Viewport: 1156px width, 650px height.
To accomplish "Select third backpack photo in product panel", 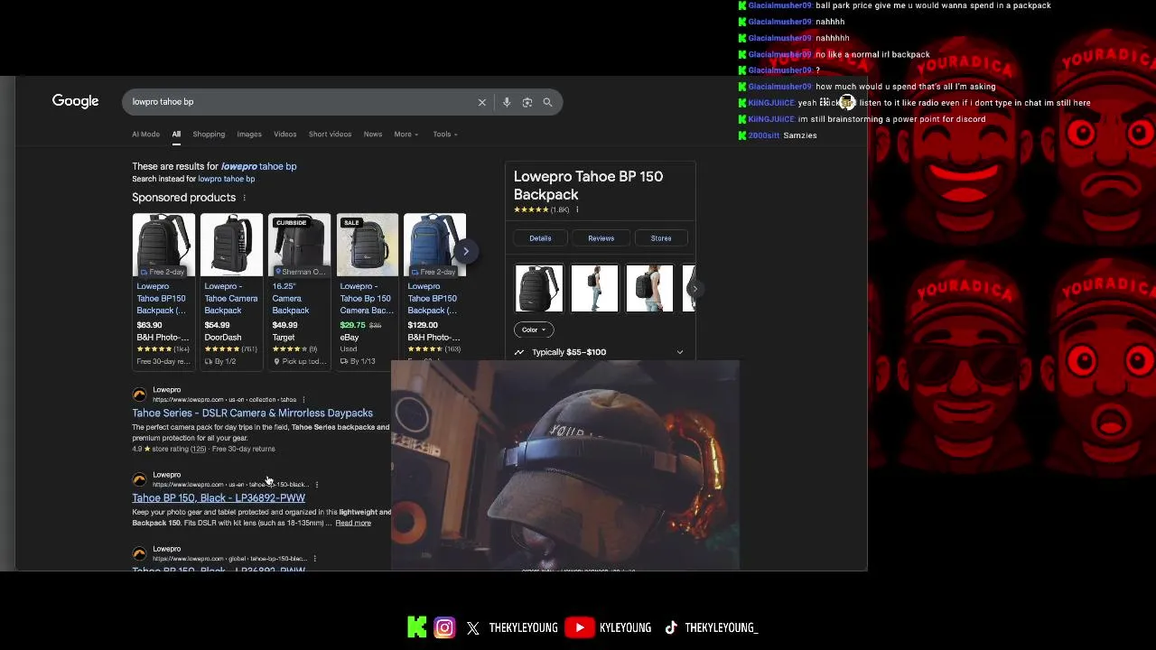I will point(649,288).
